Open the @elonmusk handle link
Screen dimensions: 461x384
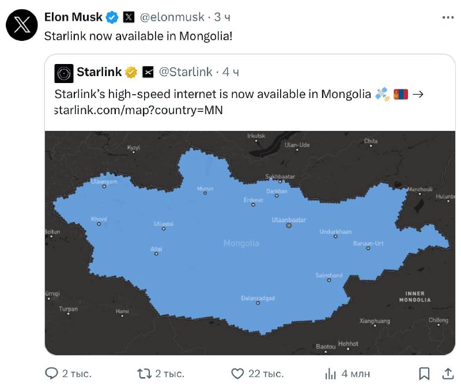pos(173,18)
